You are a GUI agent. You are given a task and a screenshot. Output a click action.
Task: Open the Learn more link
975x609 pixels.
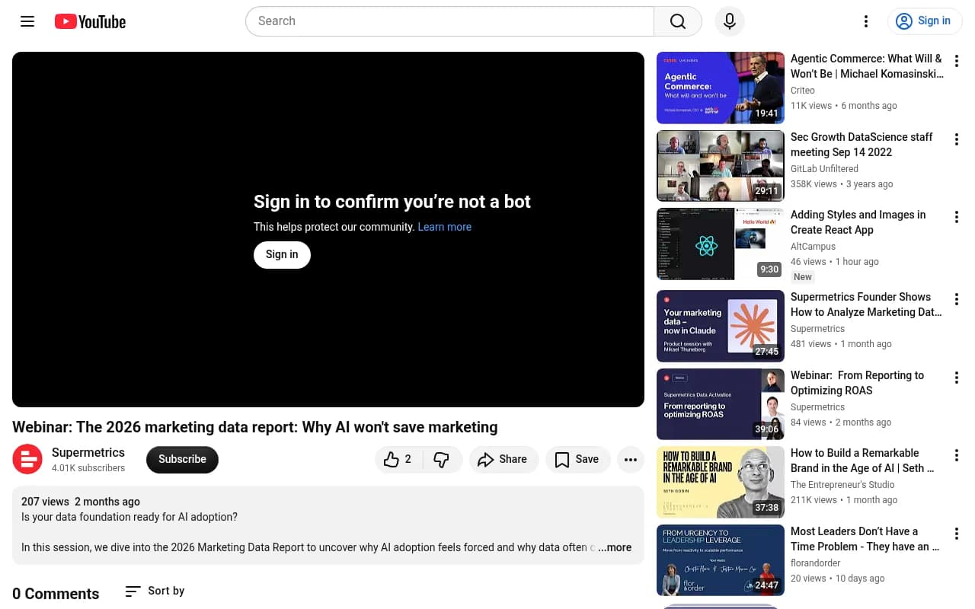click(x=445, y=227)
